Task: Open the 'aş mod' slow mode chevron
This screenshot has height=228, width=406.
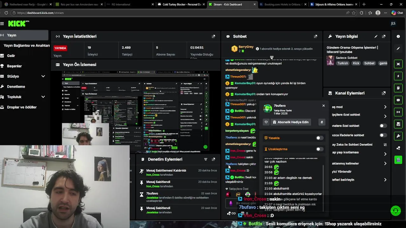Action: [x=385, y=107]
